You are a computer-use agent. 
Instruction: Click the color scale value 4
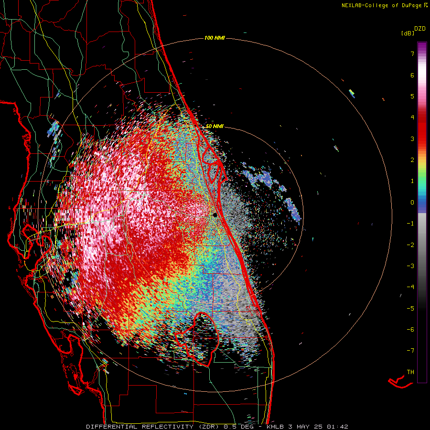[412, 118]
